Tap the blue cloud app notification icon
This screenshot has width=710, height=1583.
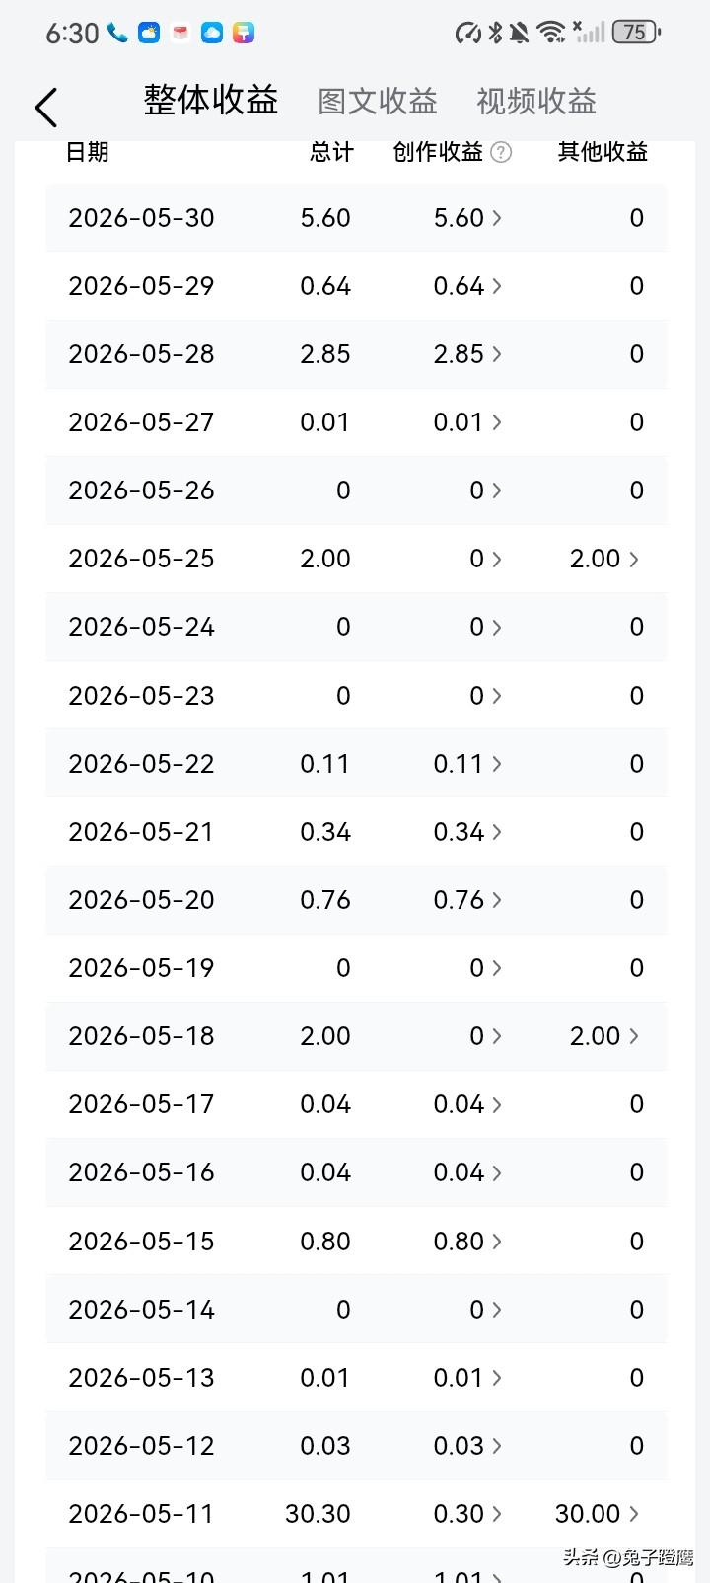click(x=212, y=33)
